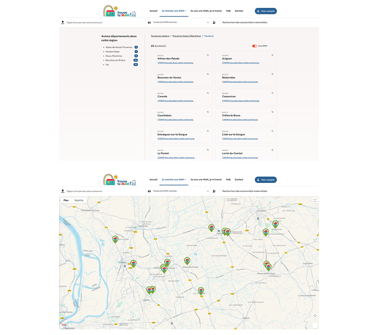This screenshot has width=390, height=335.
Task: Select the MAM marker above Althen-des-Paluds on the map
Action: click(187, 261)
